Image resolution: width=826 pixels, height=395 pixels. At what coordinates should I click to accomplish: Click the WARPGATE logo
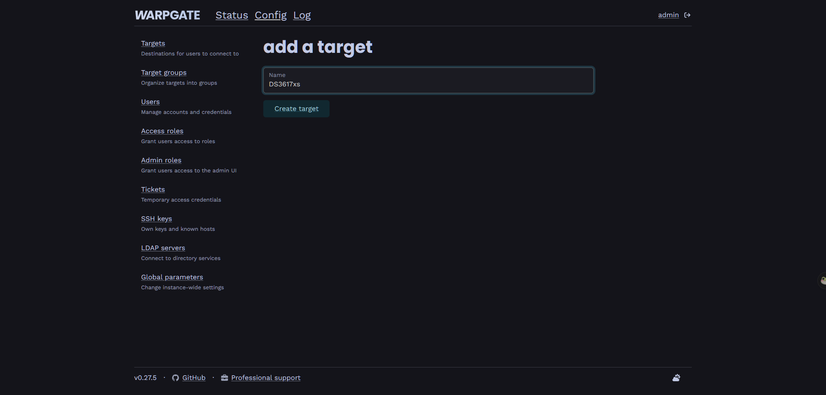pyautogui.click(x=167, y=15)
